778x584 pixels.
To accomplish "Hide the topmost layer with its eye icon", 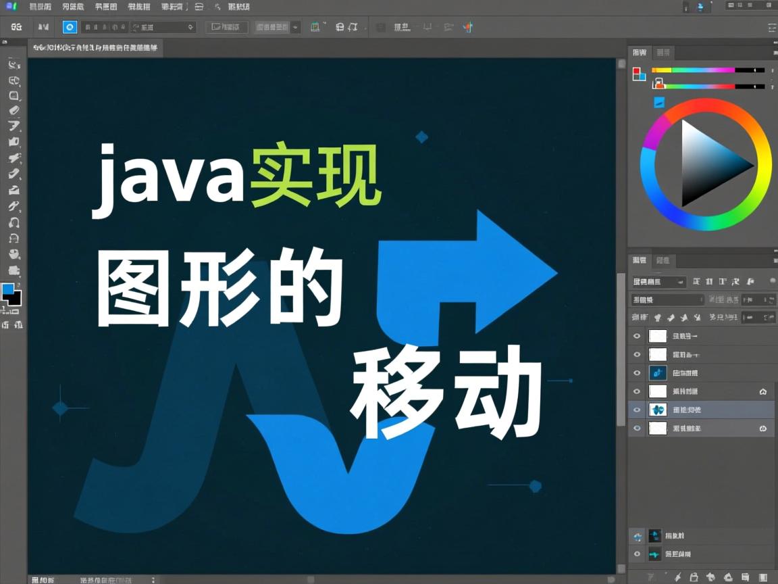I will [x=637, y=336].
